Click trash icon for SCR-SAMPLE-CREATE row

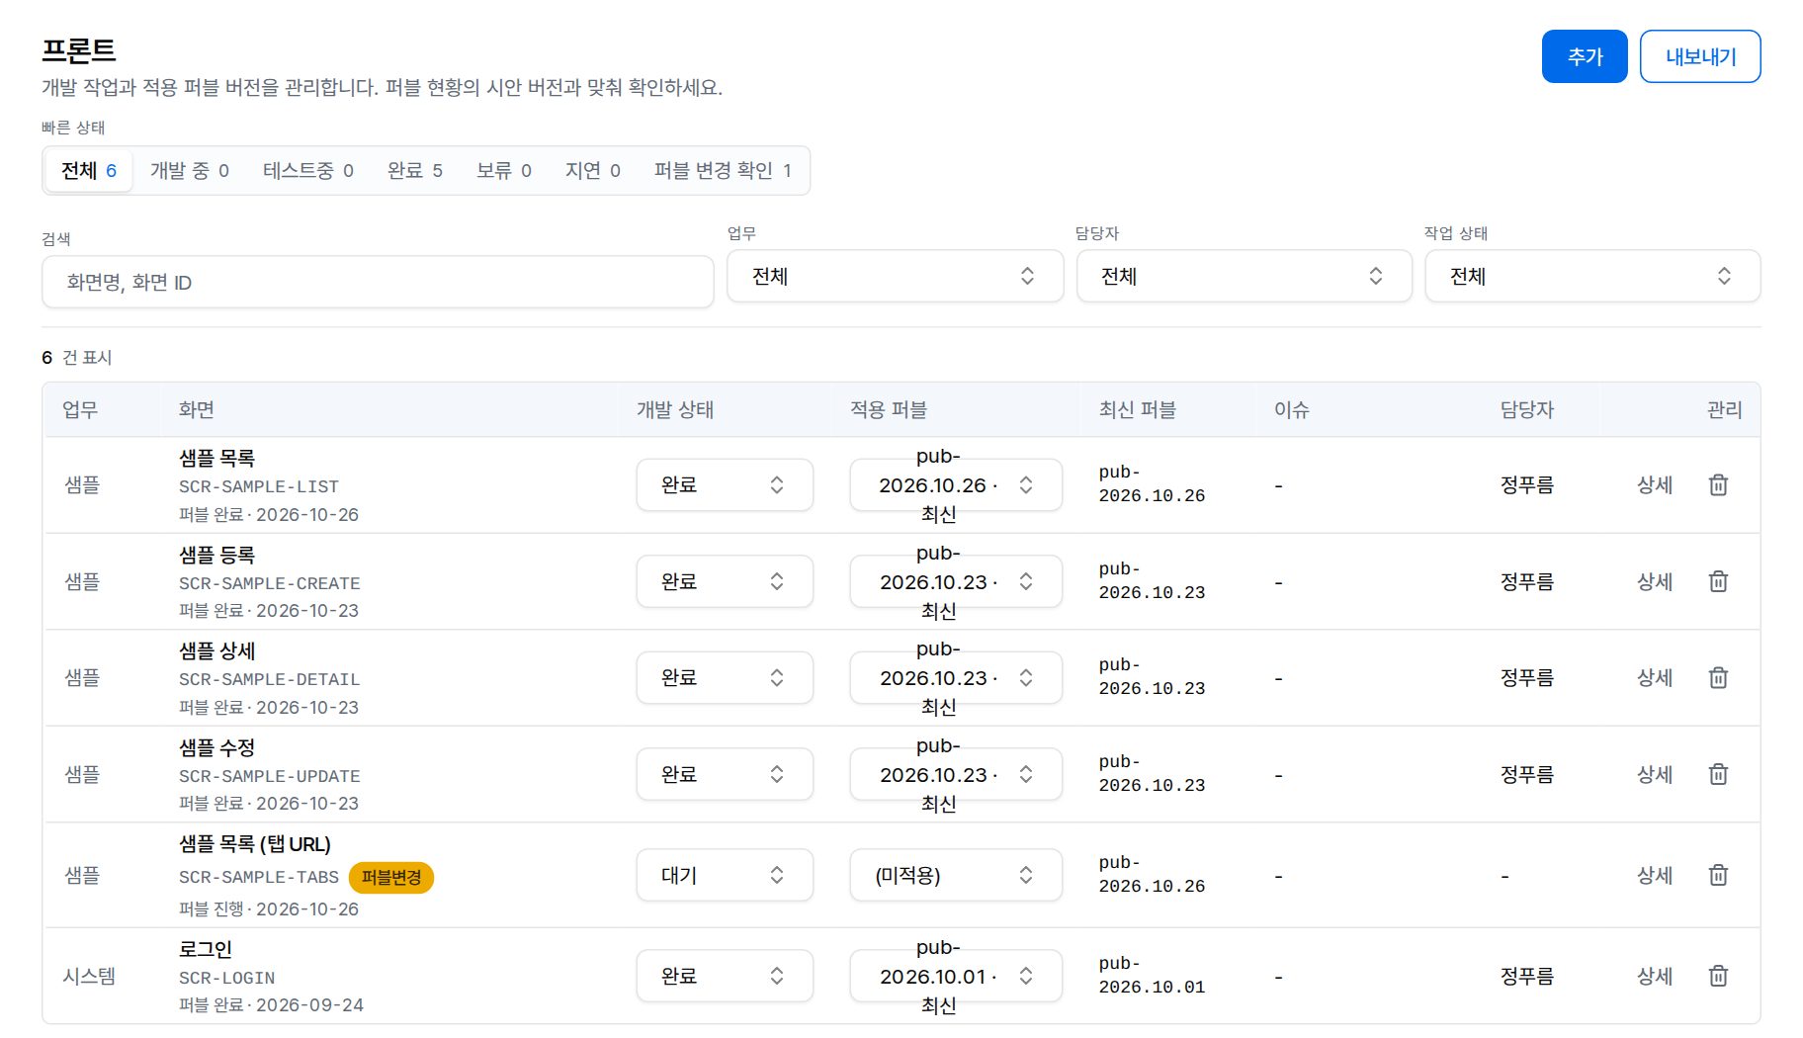point(1718,581)
